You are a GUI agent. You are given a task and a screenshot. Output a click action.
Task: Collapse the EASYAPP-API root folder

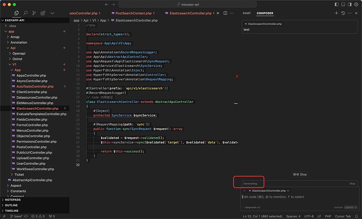[x=35, y=20]
